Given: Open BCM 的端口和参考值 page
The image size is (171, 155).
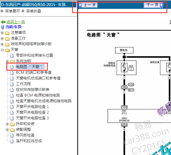Looking at the screenshot, I should [x=34, y=72].
